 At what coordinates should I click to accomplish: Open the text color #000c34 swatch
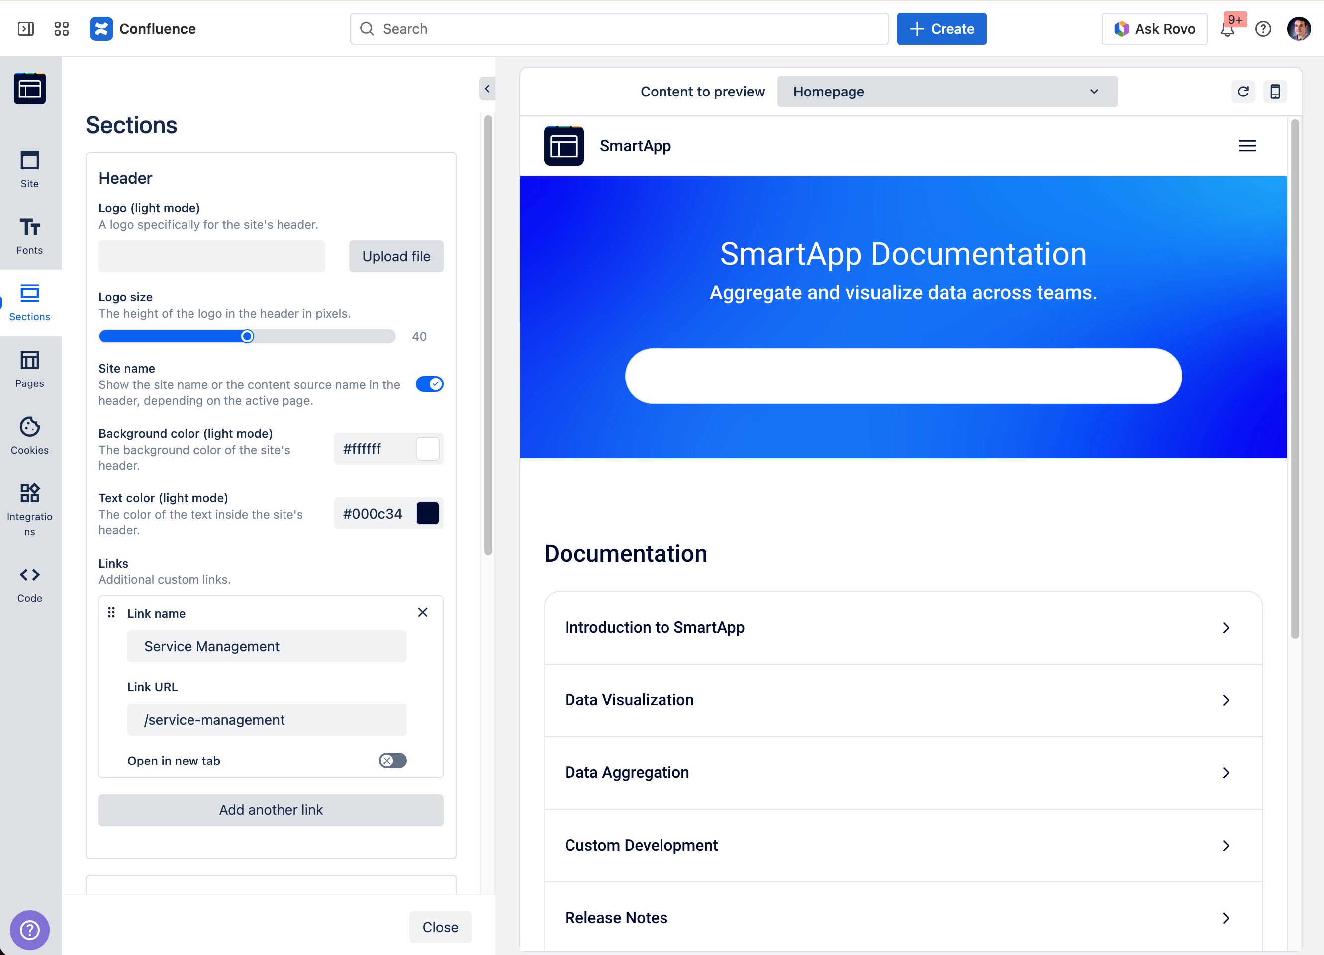(427, 514)
